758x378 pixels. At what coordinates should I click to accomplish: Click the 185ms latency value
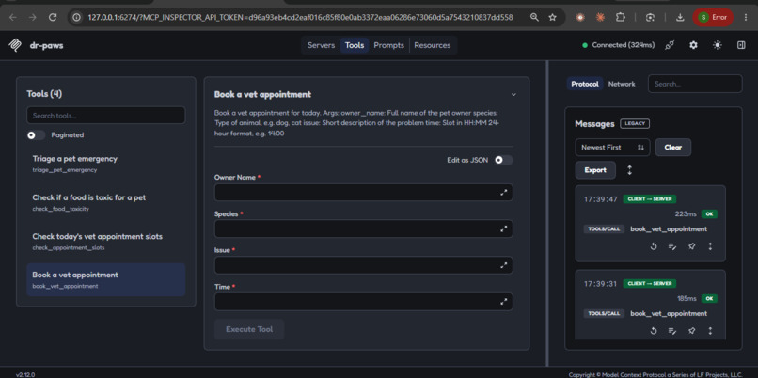tap(687, 299)
